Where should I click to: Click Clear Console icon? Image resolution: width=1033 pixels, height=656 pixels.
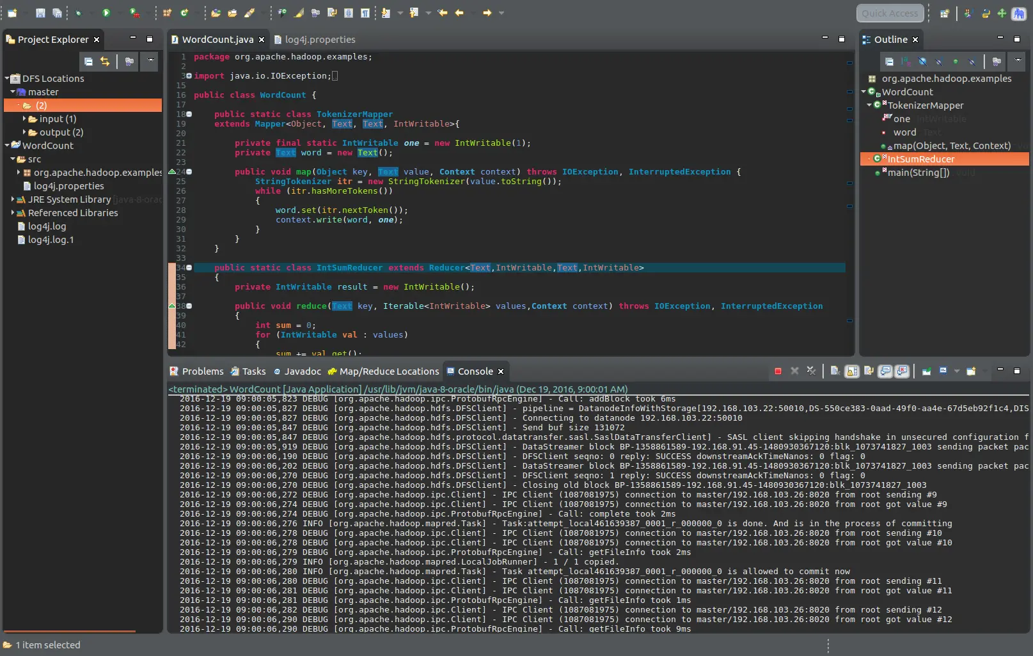point(835,371)
